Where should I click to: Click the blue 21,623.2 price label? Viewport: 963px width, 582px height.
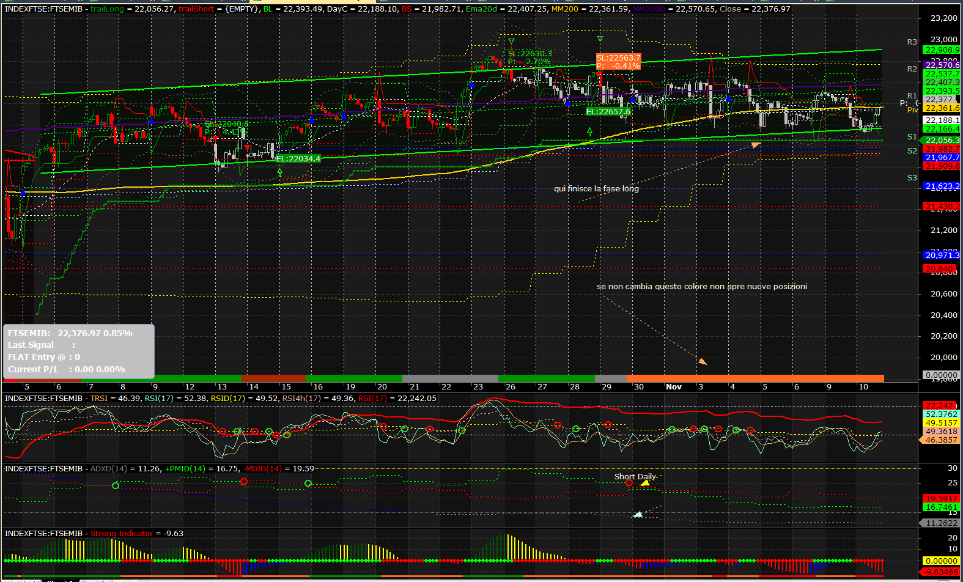(942, 186)
